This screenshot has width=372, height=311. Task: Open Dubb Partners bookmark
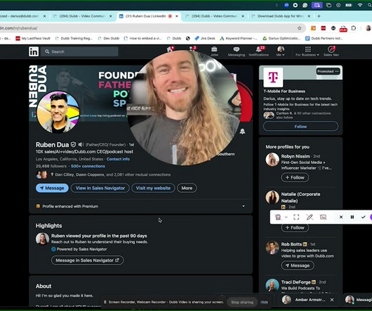(x=324, y=38)
